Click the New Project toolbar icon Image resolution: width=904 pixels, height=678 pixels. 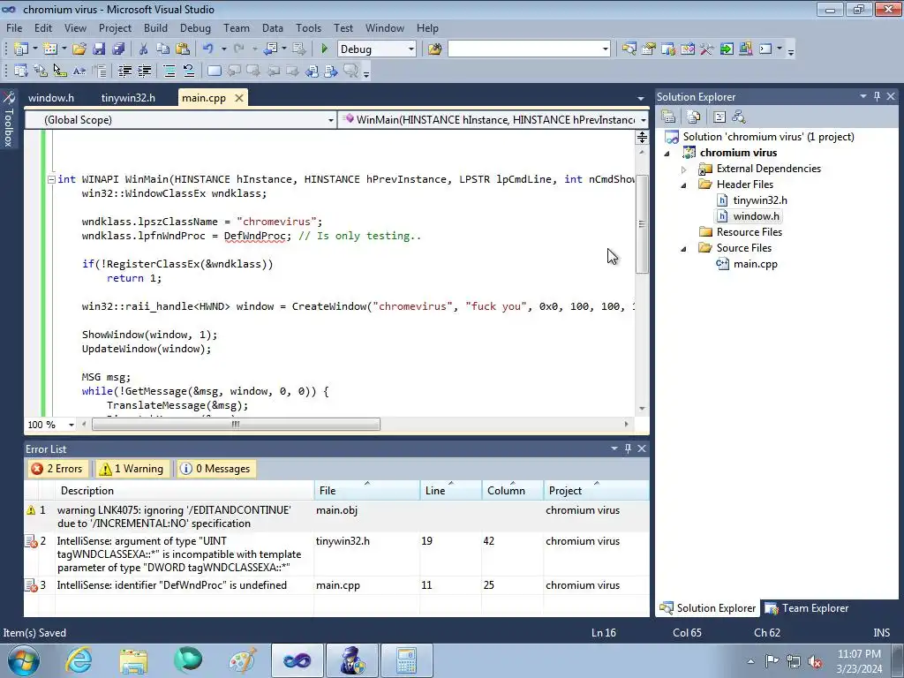[x=21, y=49]
